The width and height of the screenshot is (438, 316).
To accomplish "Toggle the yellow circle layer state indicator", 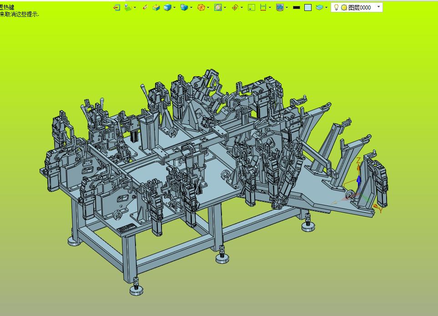I will (x=344, y=7).
